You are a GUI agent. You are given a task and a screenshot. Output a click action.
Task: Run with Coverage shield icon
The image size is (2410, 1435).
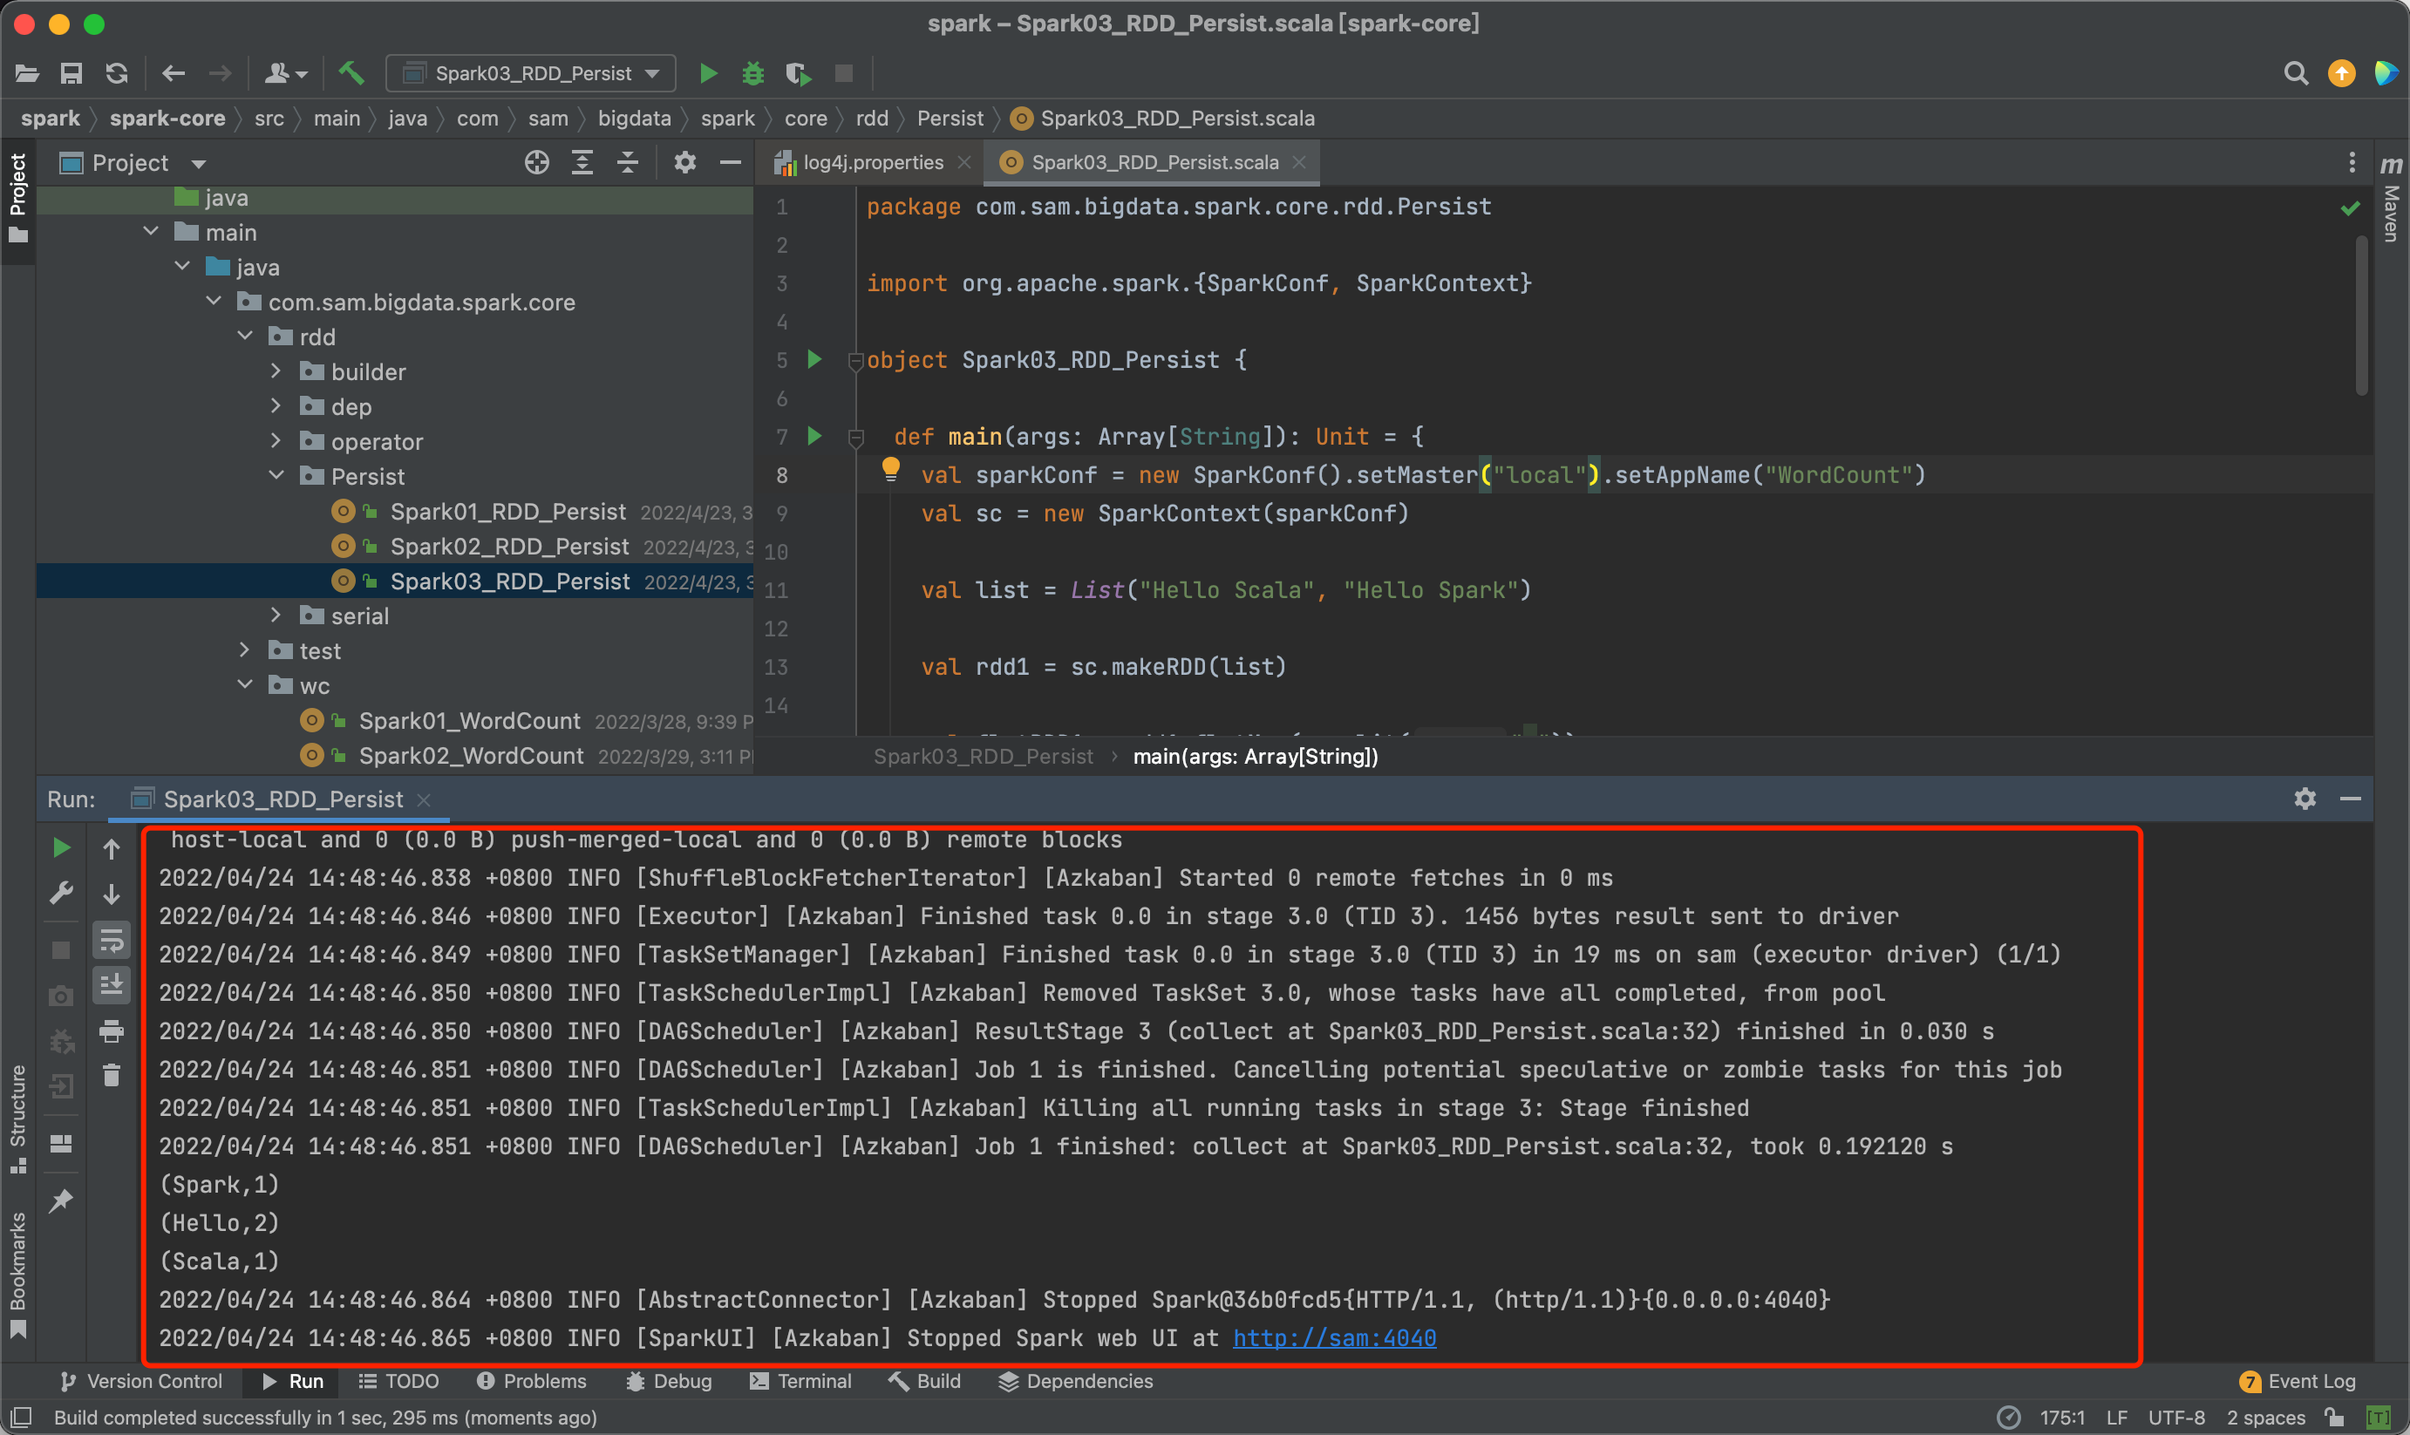[799, 73]
